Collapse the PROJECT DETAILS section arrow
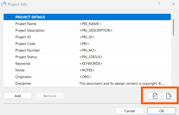Screen dimensions: 179x115 click(x=9, y=17)
